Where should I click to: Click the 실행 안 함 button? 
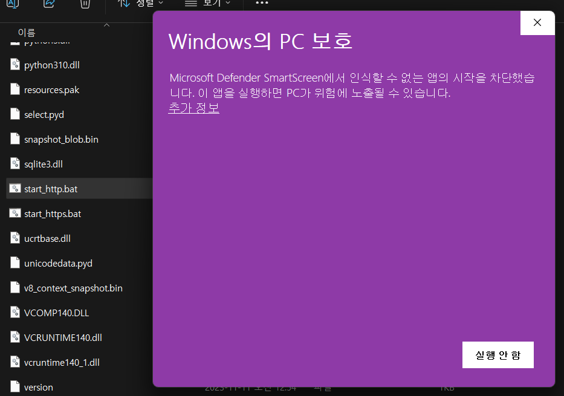498,355
